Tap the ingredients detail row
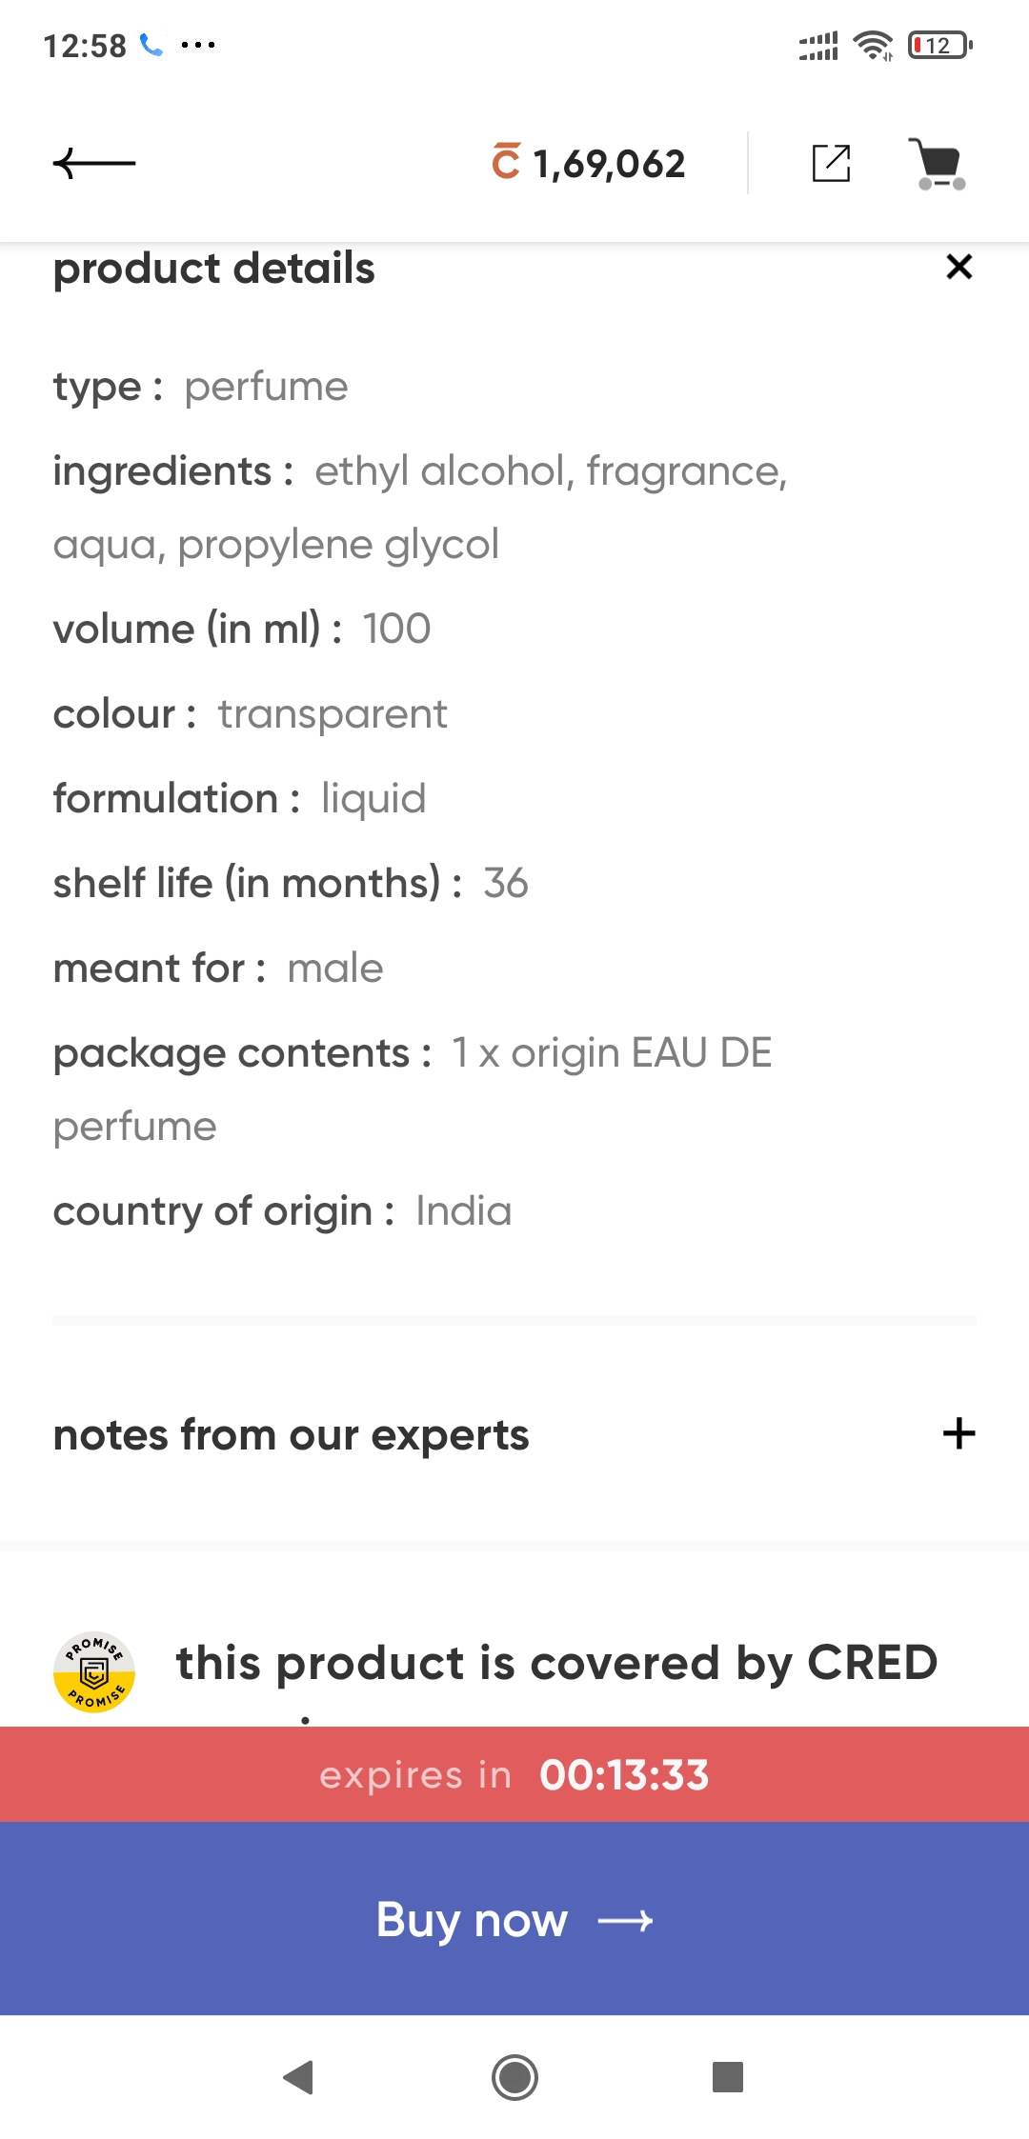1029x2139 pixels. click(x=419, y=508)
